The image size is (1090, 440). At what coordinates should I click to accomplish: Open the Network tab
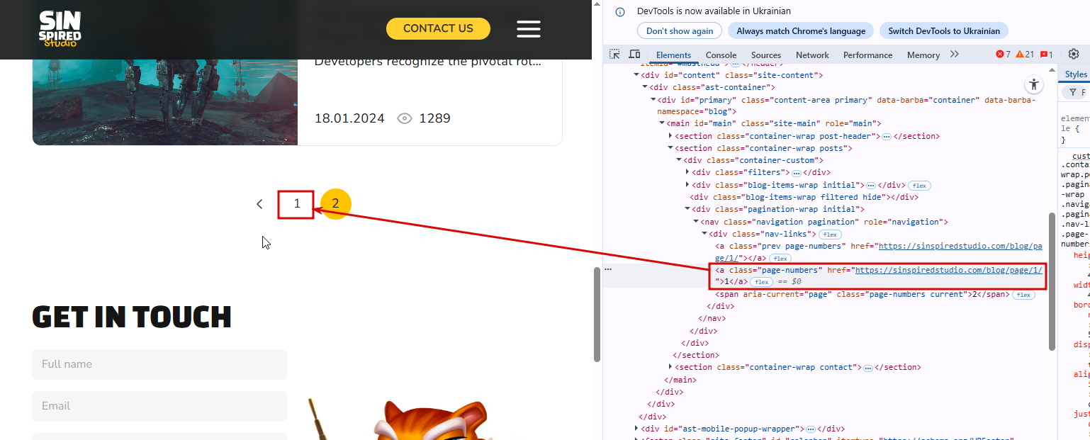tap(812, 55)
